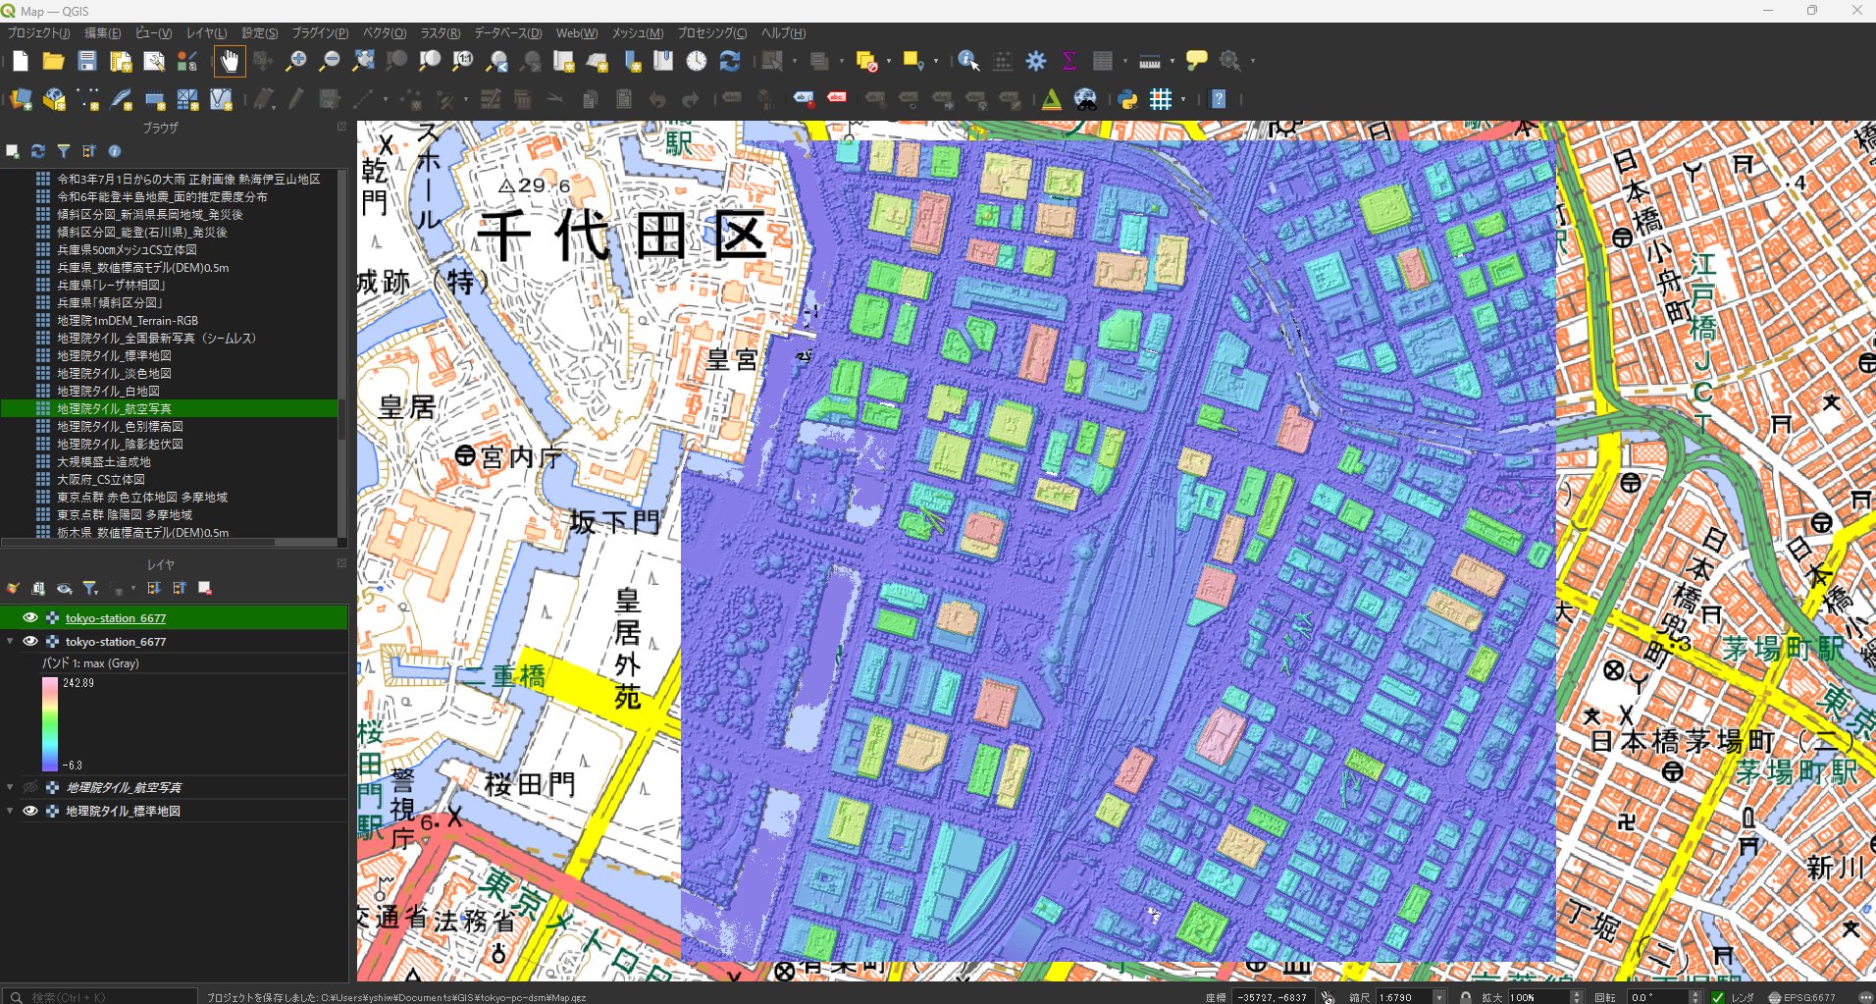Open the 編集 menu
The height and width of the screenshot is (1004, 1876).
click(103, 33)
